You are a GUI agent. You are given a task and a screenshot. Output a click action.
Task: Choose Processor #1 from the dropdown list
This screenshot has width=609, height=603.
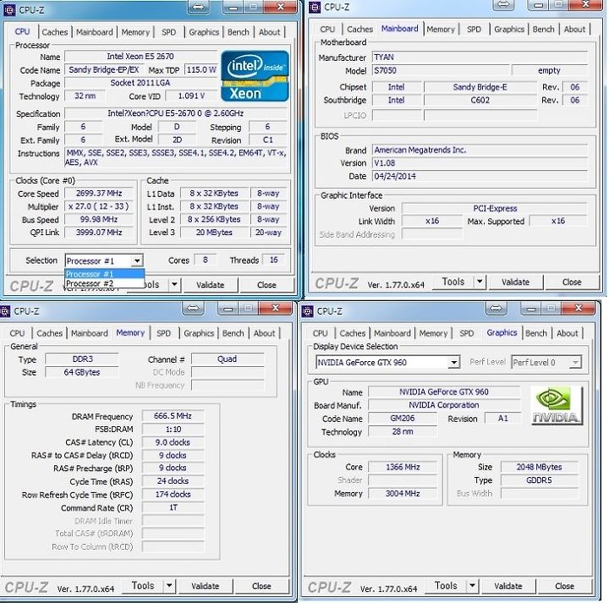point(105,274)
